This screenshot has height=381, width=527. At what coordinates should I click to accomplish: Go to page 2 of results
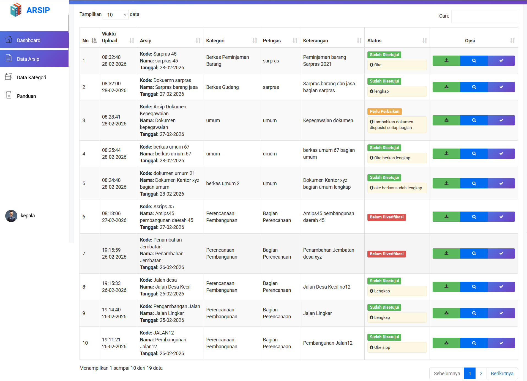[481, 373]
